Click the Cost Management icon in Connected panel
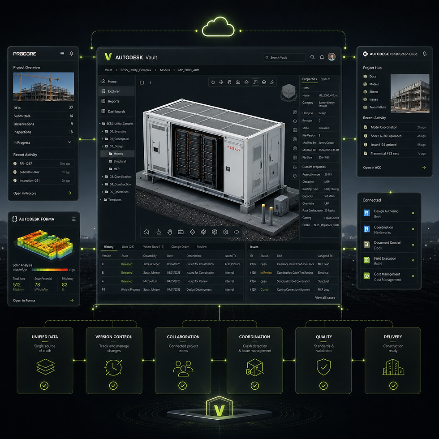This screenshot has height=439, width=439. click(x=366, y=276)
